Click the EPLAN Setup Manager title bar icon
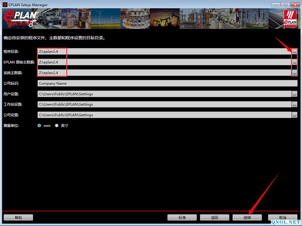Viewport: 302px width, 226px height. tap(5, 5)
